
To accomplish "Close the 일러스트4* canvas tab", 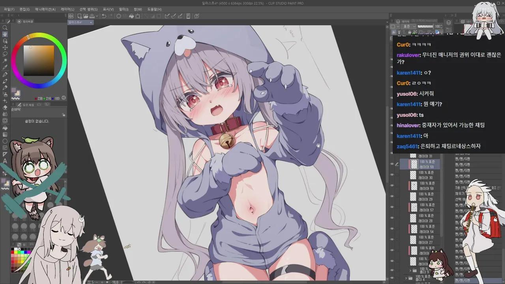I will tap(91, 22).
